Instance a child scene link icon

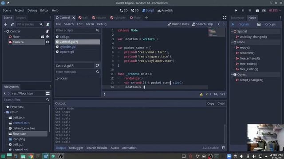pyautogui.click(x=12, y=24)
